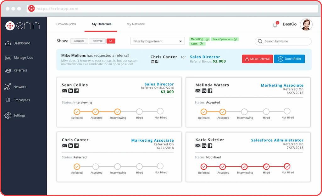Select the All show filter

pos(111,41)
